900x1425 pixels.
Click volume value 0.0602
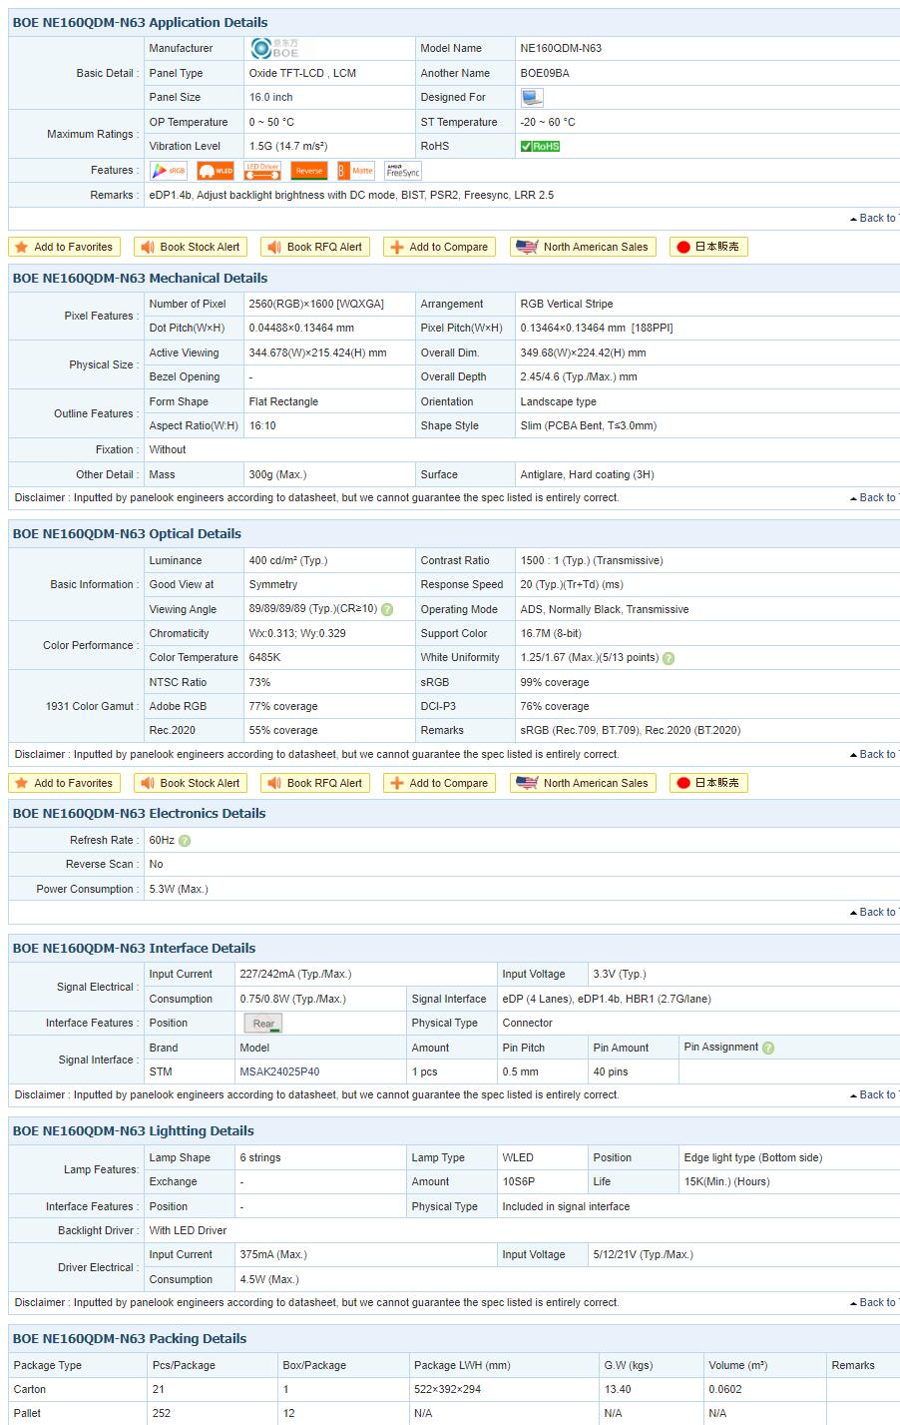click(724, 1390)
